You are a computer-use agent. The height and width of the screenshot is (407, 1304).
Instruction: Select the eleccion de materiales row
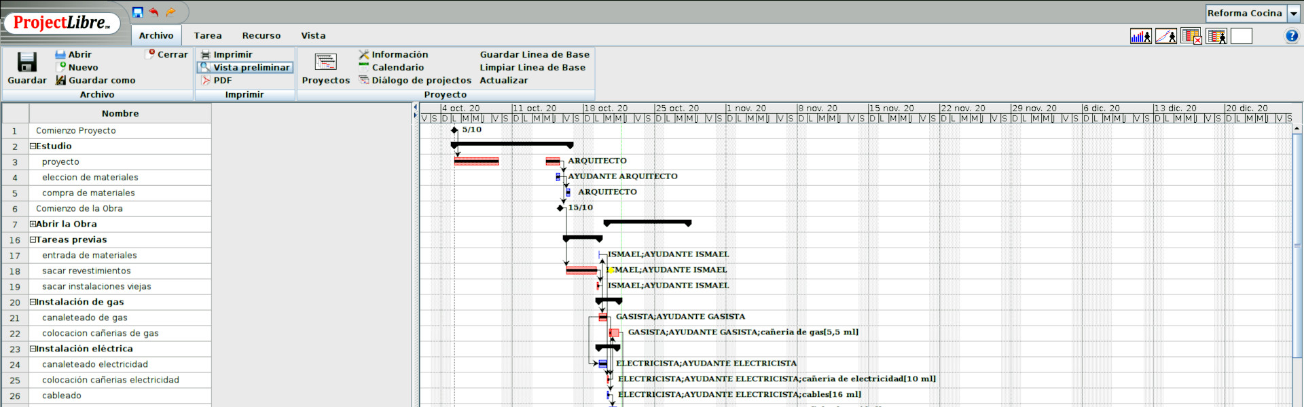[120, 177]
